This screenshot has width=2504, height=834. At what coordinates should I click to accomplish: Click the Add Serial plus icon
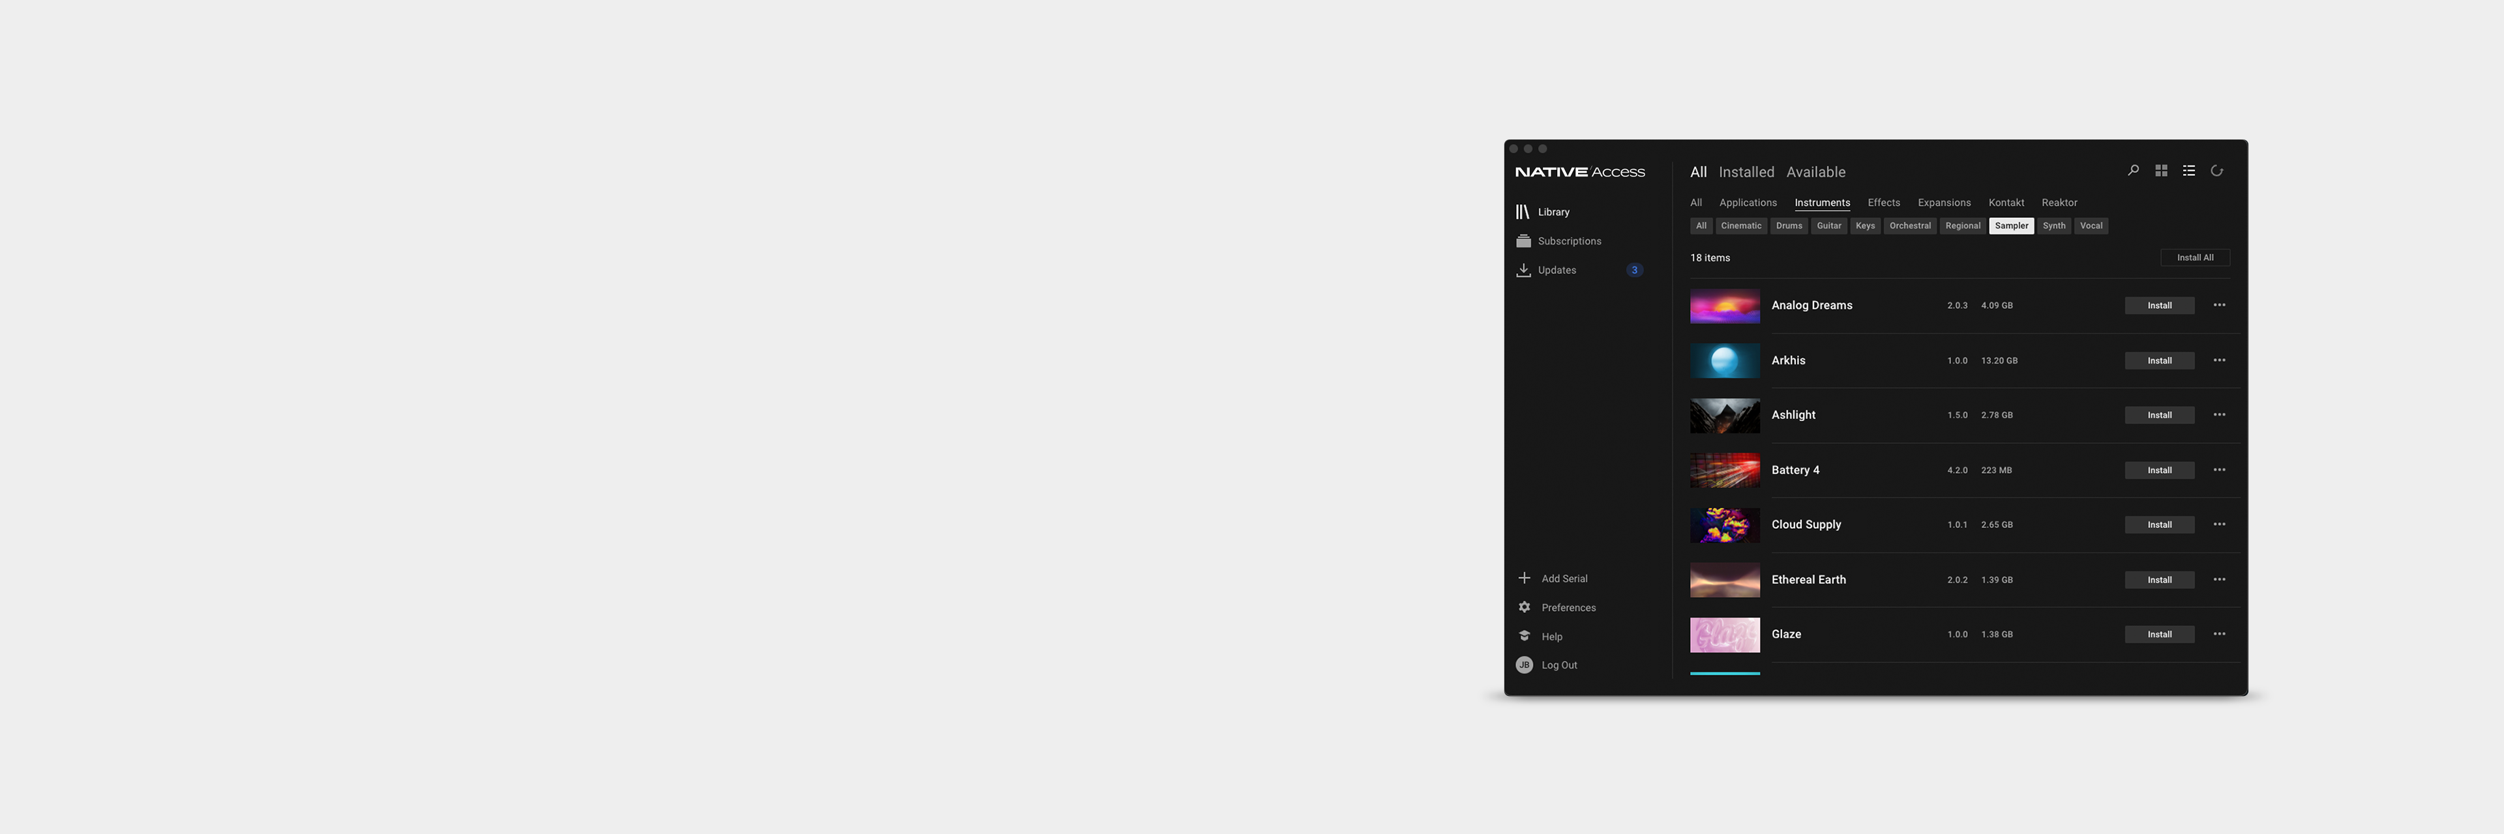click(1524, 579)
